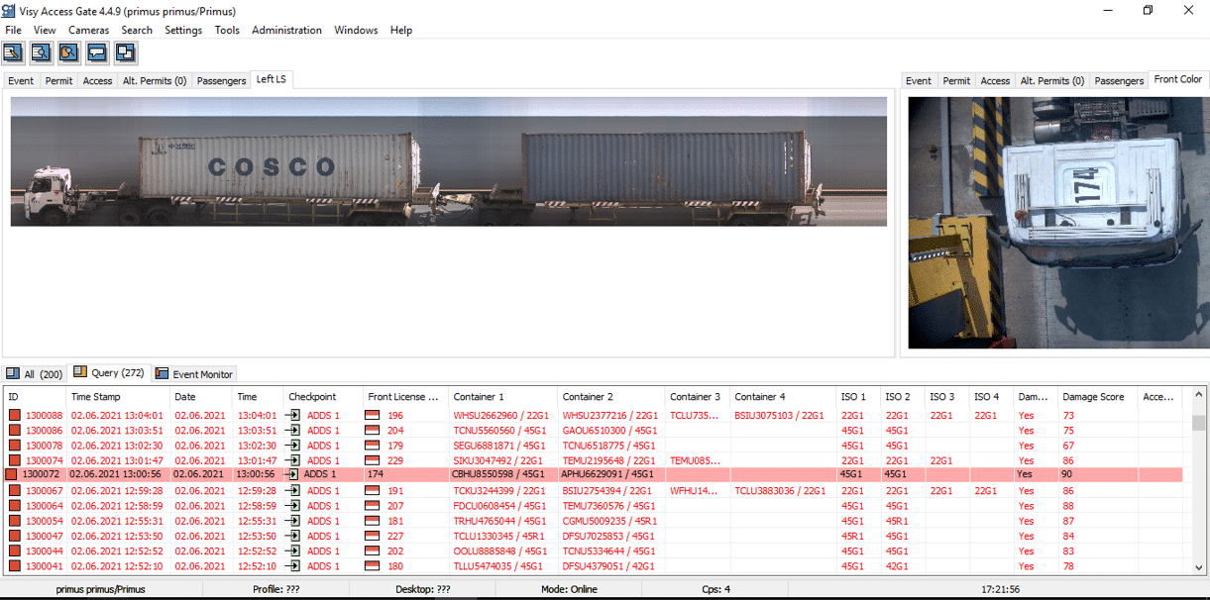Click event ID 1300044 in the table

pos(44,550)
